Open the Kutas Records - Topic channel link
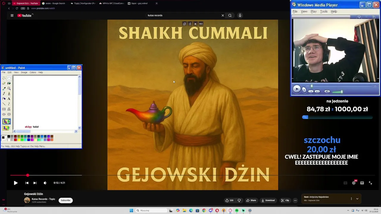Viewport: 381px width, 214px height. (43, 199)
